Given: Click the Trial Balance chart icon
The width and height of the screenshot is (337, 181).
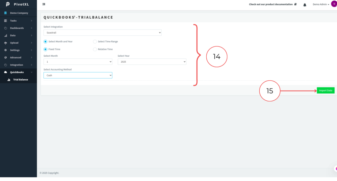Looking at the screenshot, I should coord(9,80).
